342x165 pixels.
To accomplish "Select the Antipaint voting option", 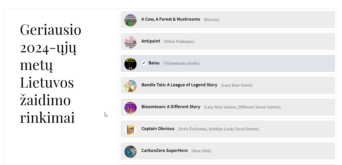I will pyautogui.click(x=151, y=41).
